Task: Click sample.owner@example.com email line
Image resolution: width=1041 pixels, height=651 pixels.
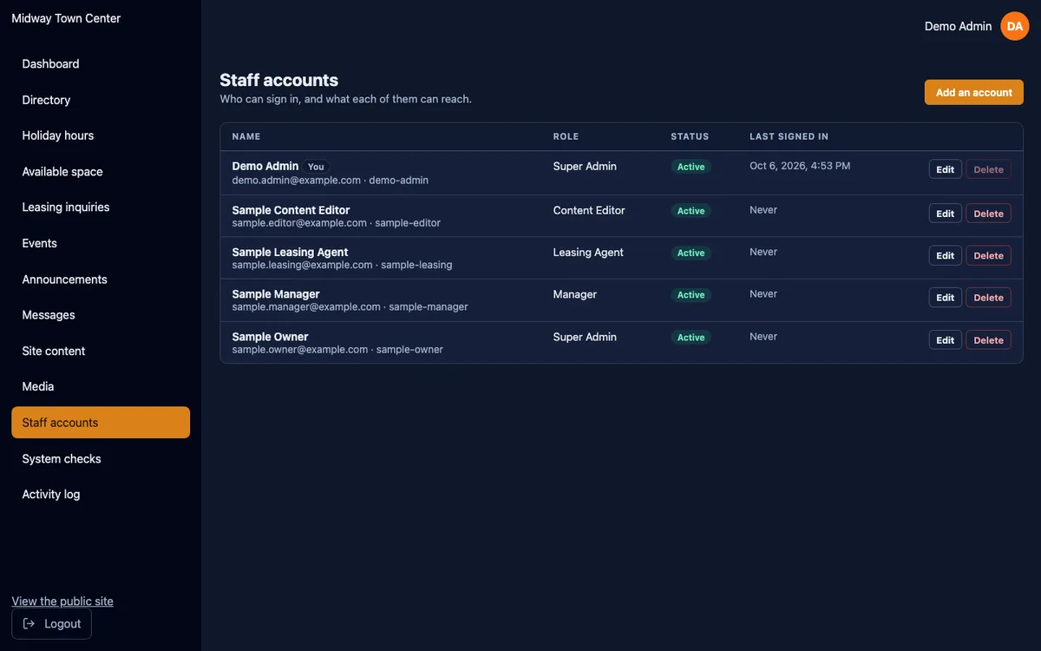Action: tap(337, 350)
